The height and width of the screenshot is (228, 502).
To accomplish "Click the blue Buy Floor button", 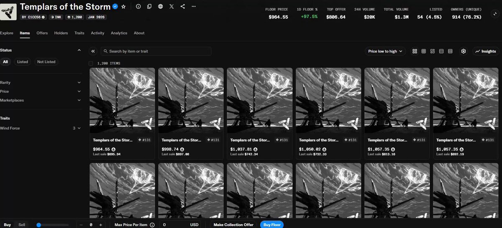I will 271,225.
